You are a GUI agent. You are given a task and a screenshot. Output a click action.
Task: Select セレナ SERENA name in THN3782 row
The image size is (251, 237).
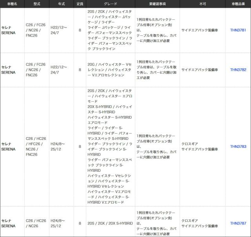8,70
